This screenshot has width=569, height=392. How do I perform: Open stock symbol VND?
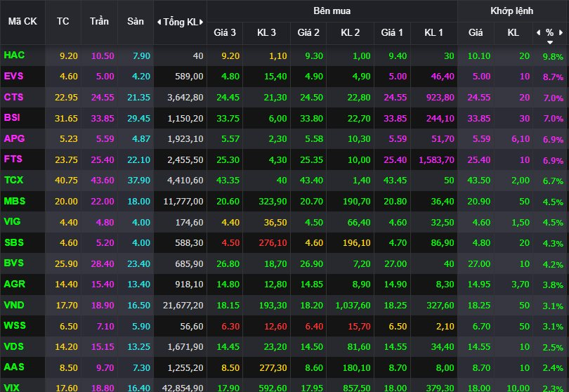(x=14, y=305)
